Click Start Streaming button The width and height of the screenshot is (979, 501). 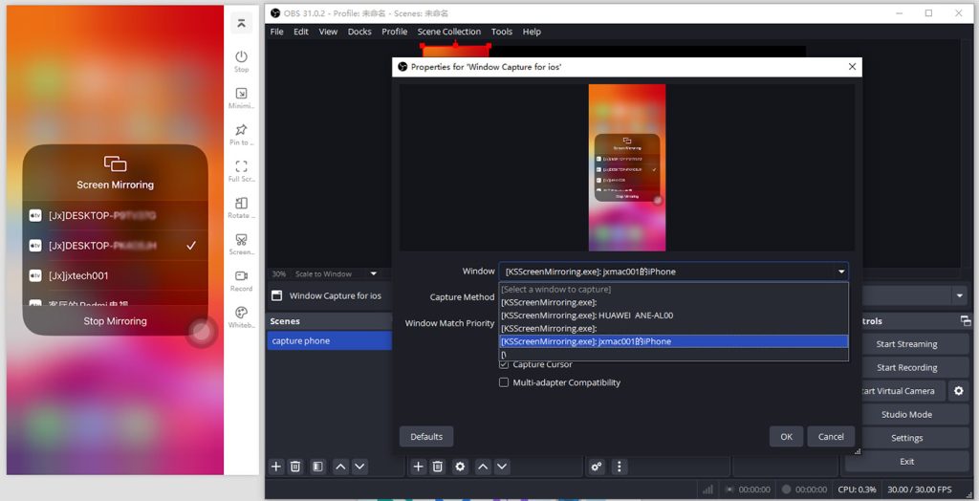pos(906,344)
